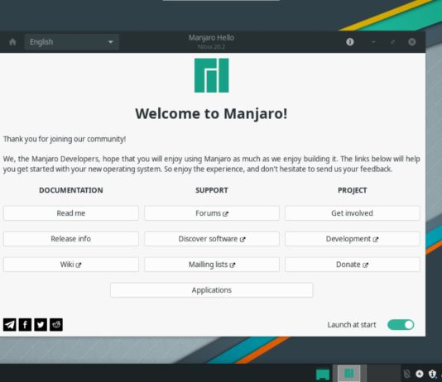
Task: Open the Forums link button
Action: 212,213
